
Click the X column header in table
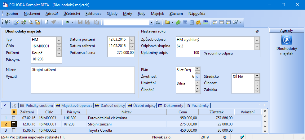(14, 112)
